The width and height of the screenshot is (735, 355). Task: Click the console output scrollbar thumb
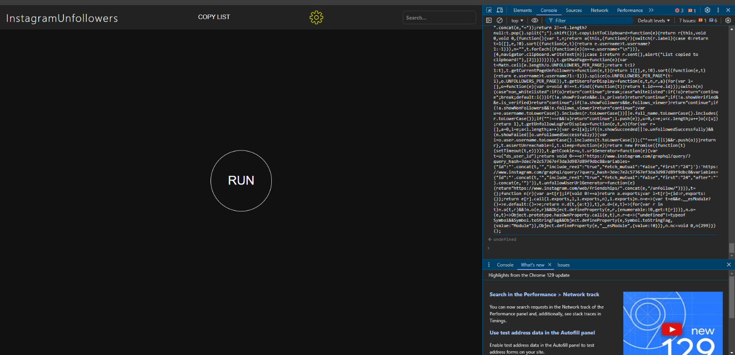[x=731, y=248]
